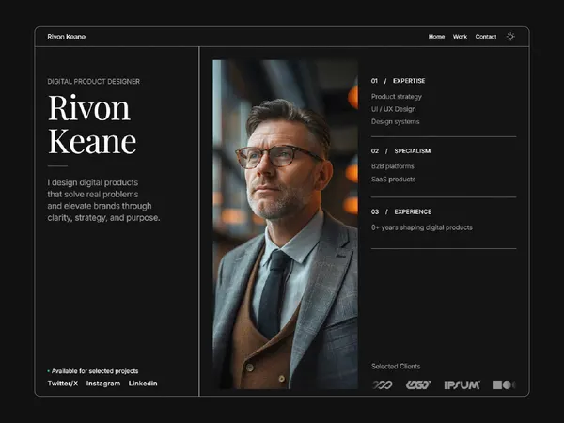This screenshot has width=564, height=423.
Task: Click '8+ years shaping digital products' text
Action: click(421, 227)
